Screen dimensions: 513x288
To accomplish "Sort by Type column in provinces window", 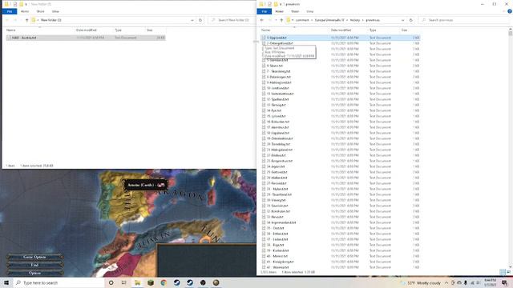I will pos(373,30).
